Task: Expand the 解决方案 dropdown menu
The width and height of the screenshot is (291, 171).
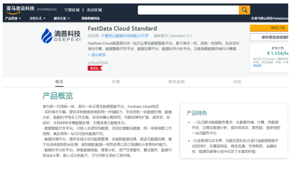Action: [62, 18]
